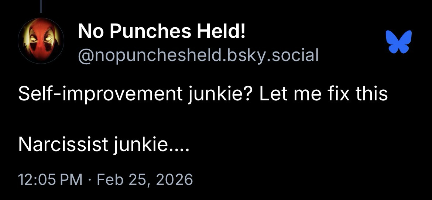Click the 12:05 PM timestamp
The width and height of the screenshot is (432, 200).
(50, 180)
